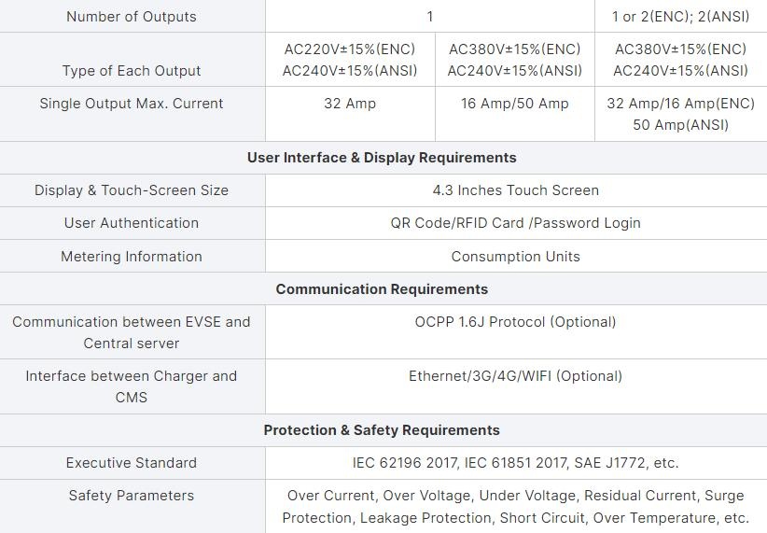The width and height of the screenshot is (767, 533).
Task: Click the Executive Standard row label
Action: (x=131, y=463)
